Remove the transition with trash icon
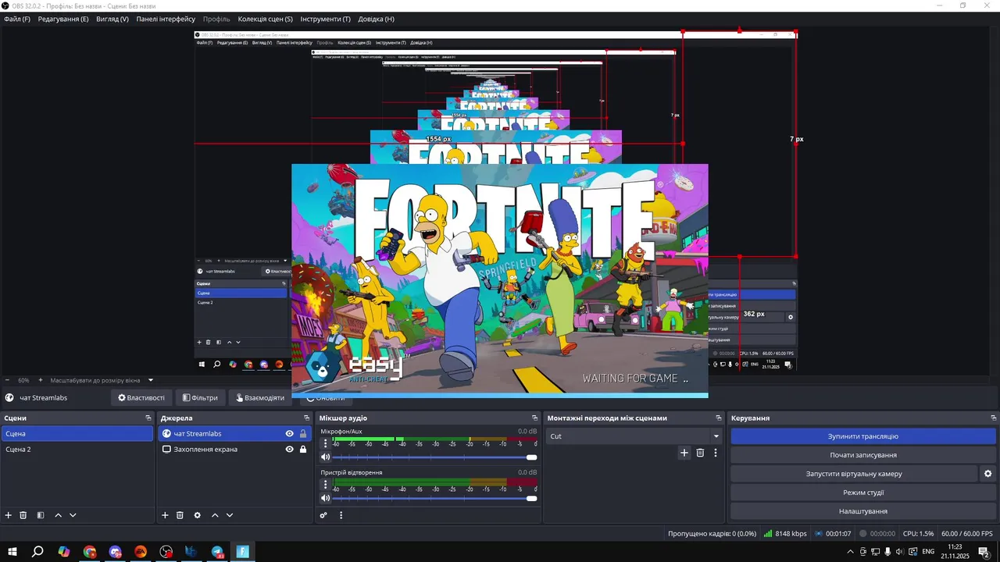The image size is (1000, 562). [x=700, y=453]
